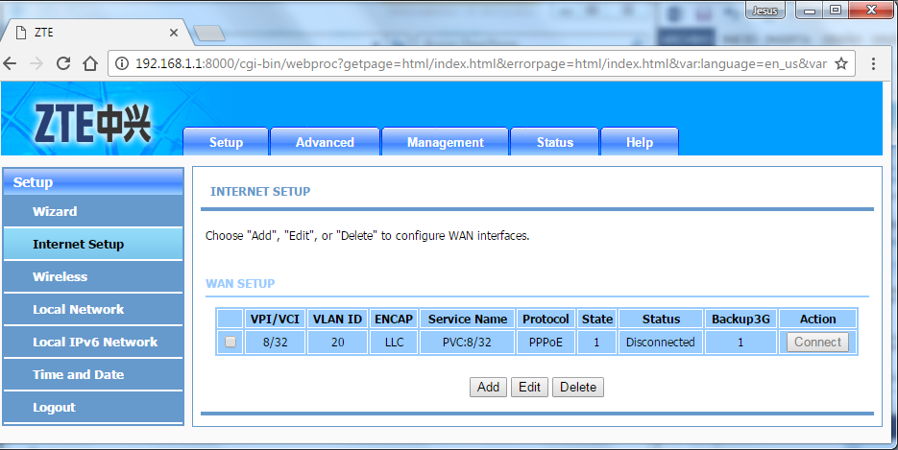
Task: Click the ENCAP column header
Action: pyautogui.click(x=394, y=320)
